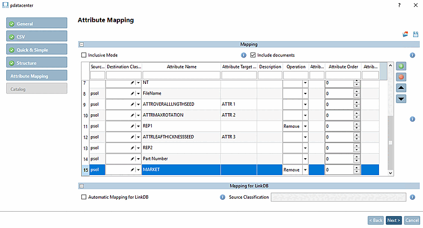Click edit pencil in ATTROVERALLLNGTHSEED row
This screenshot has width=423, height=228.
click(x=132, y=105)
